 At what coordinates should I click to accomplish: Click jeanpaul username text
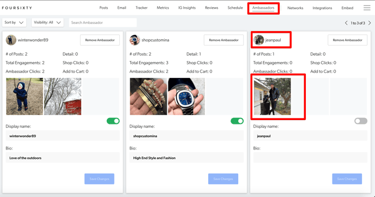[x=273, y=40]
